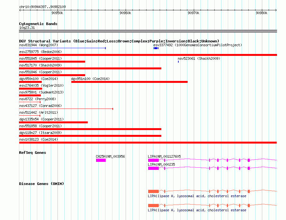Screen dimensions: 286x220
Task: Open the first LIPA lipase A OMIM link
Action: (x=197, y=196)
